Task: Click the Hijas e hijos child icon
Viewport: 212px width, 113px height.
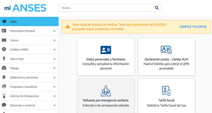Action: tap(4, 59)
